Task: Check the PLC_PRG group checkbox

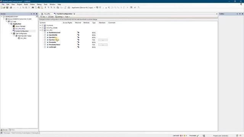Action: (x=42, y=30)
